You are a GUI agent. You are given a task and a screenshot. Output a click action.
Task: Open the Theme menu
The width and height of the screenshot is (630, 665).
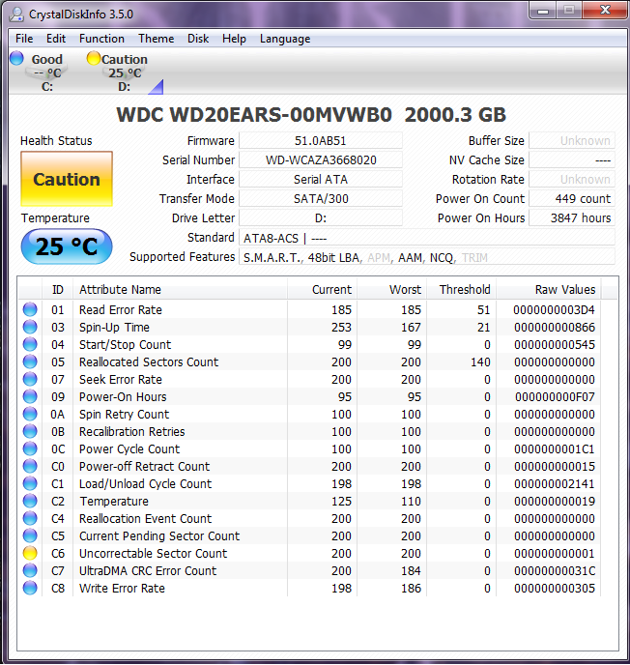[x=156, y=39]
